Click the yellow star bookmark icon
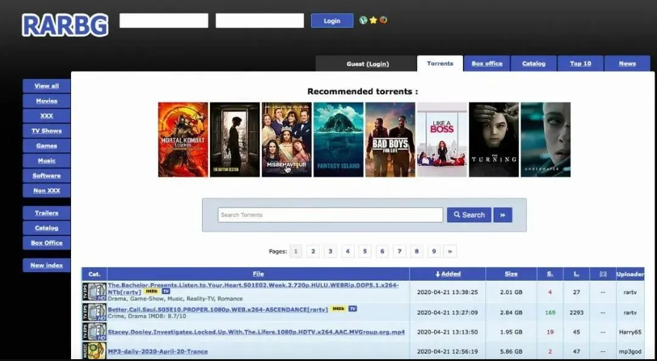The width and height of the screenshot is (657, 361). point(374,20)
